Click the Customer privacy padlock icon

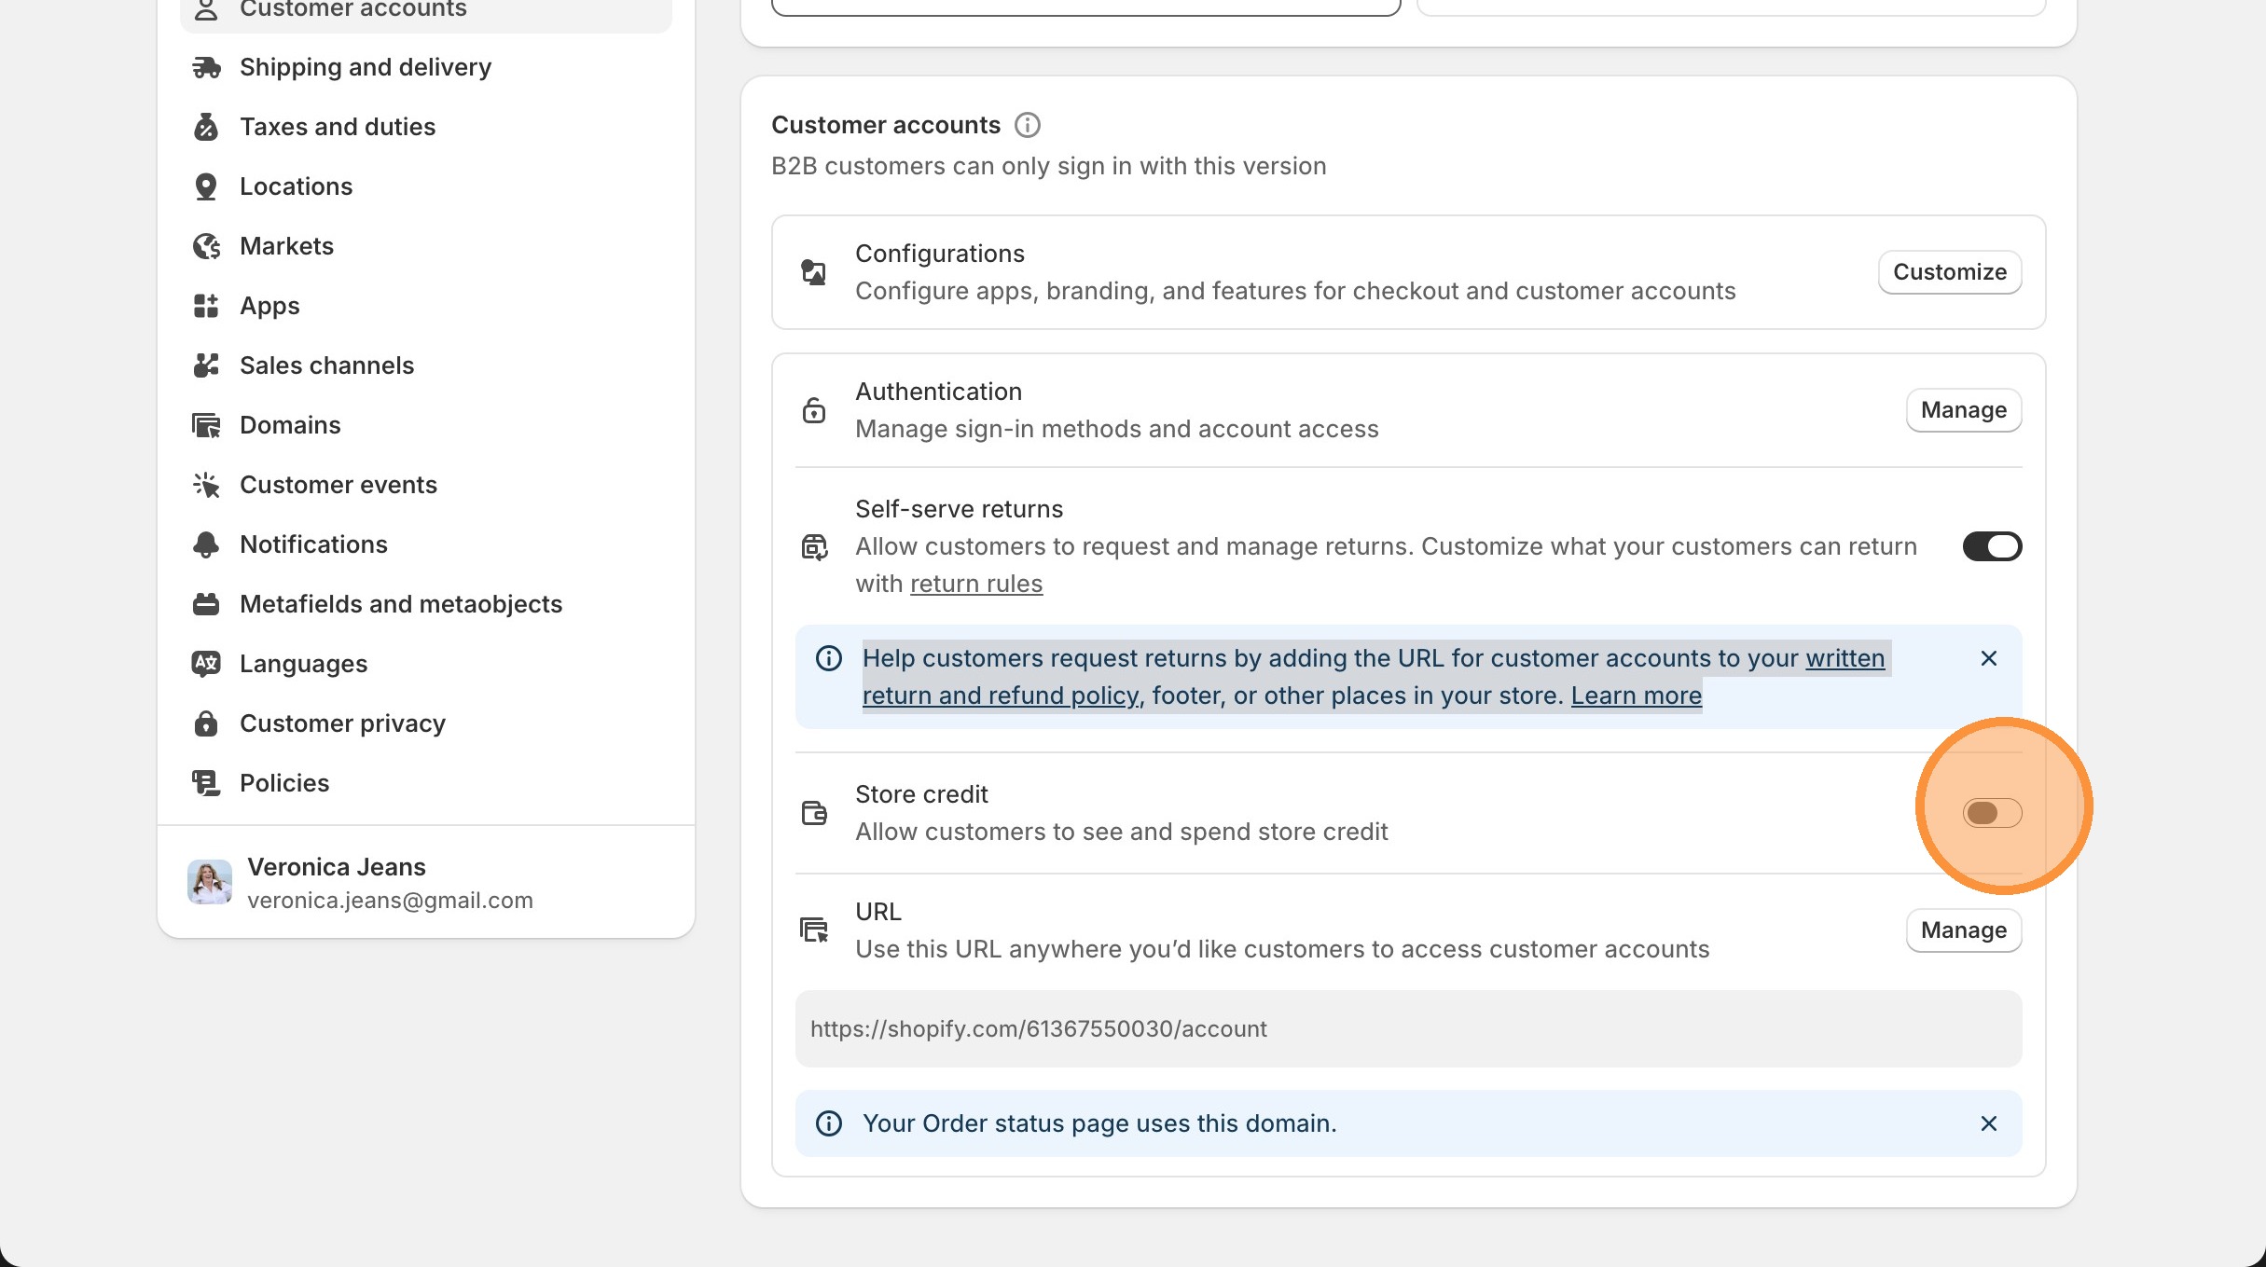pyautogui.click(x=207, y=723)
